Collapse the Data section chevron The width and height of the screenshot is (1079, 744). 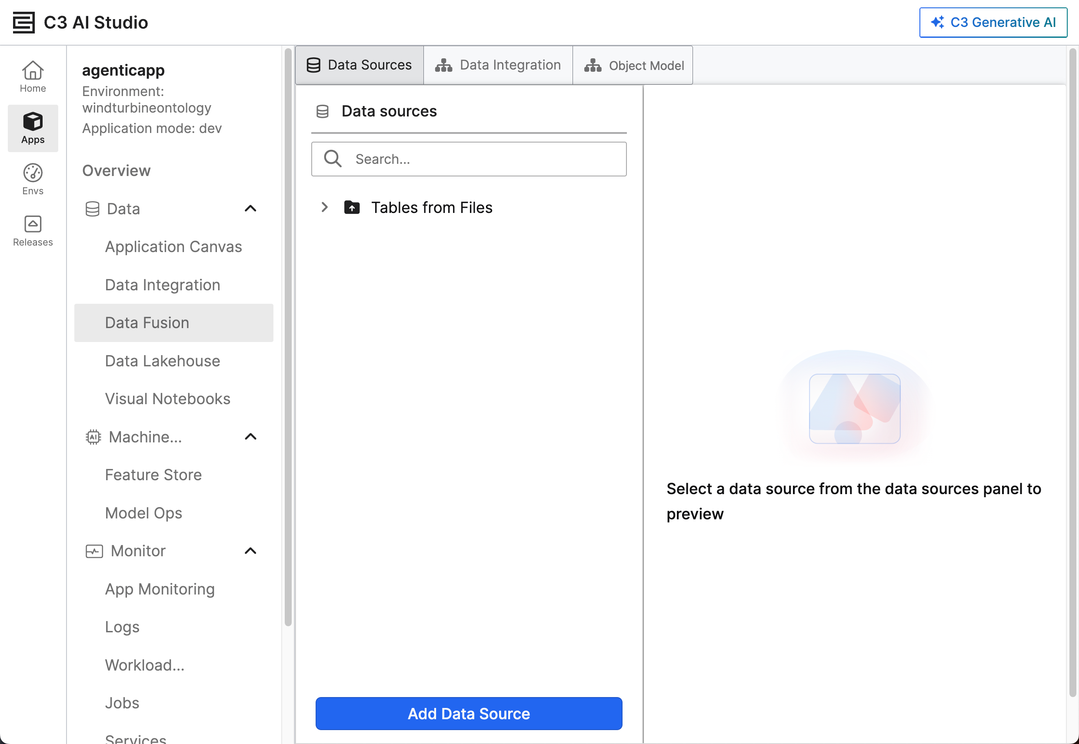250,208
